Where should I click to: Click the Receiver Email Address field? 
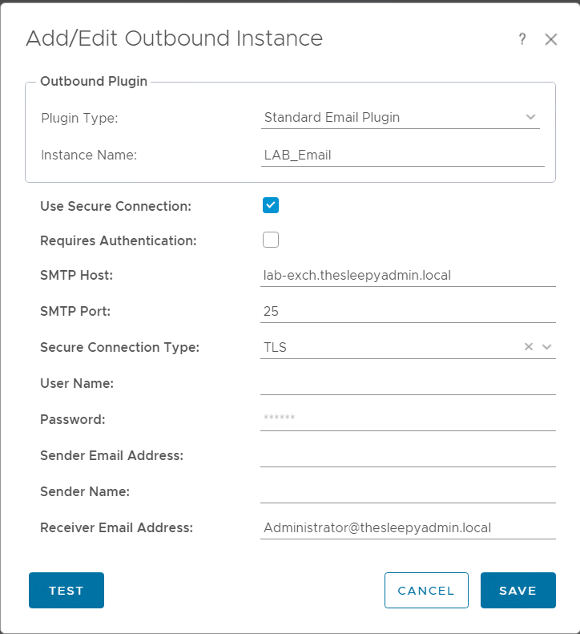408,527
